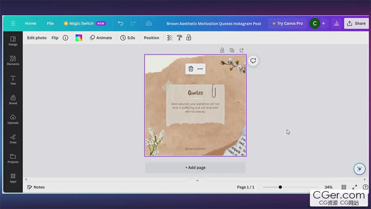Go to the Home tab
The height and width of the screenshot is (209, 371).
tap(30, 24)
